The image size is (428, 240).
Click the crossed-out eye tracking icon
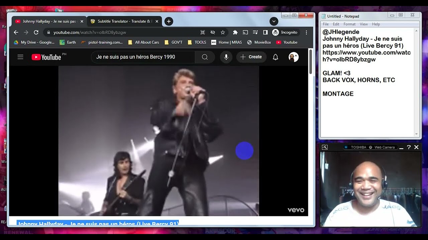click(x=213, y=32)
